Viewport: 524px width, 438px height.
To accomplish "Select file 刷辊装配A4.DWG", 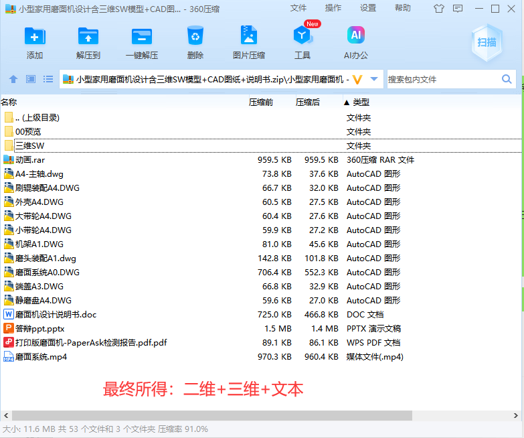I will 48,188.
